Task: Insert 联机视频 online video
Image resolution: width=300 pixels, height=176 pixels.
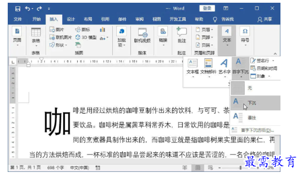Action: 142,35
